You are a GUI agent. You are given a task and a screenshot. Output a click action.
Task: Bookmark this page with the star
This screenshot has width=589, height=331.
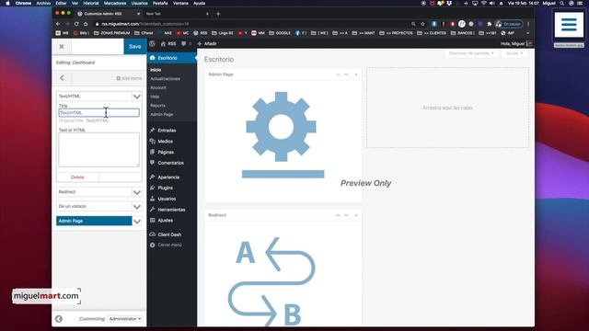[x=423, y=24]
